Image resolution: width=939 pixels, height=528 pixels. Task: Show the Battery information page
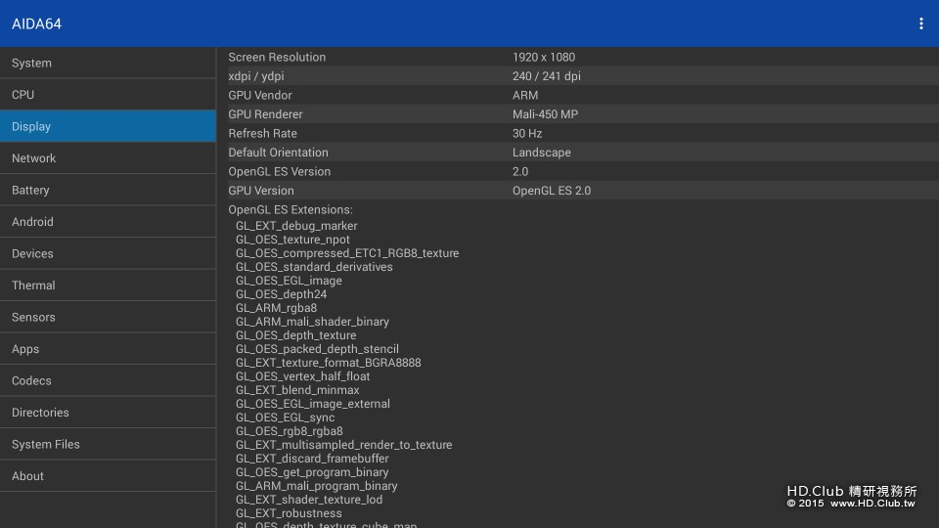coord(108,190)
